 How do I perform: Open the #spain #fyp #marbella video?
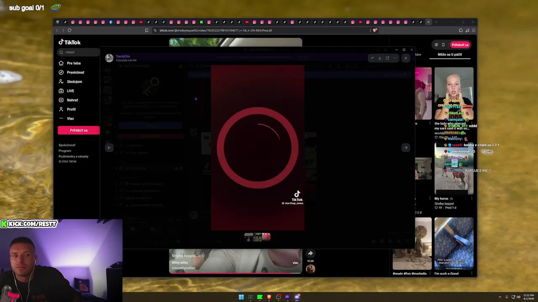412,243
